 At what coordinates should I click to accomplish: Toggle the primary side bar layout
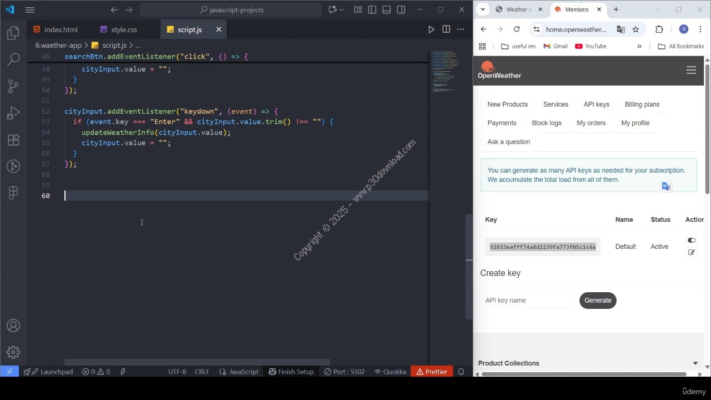tap(372, 9)
